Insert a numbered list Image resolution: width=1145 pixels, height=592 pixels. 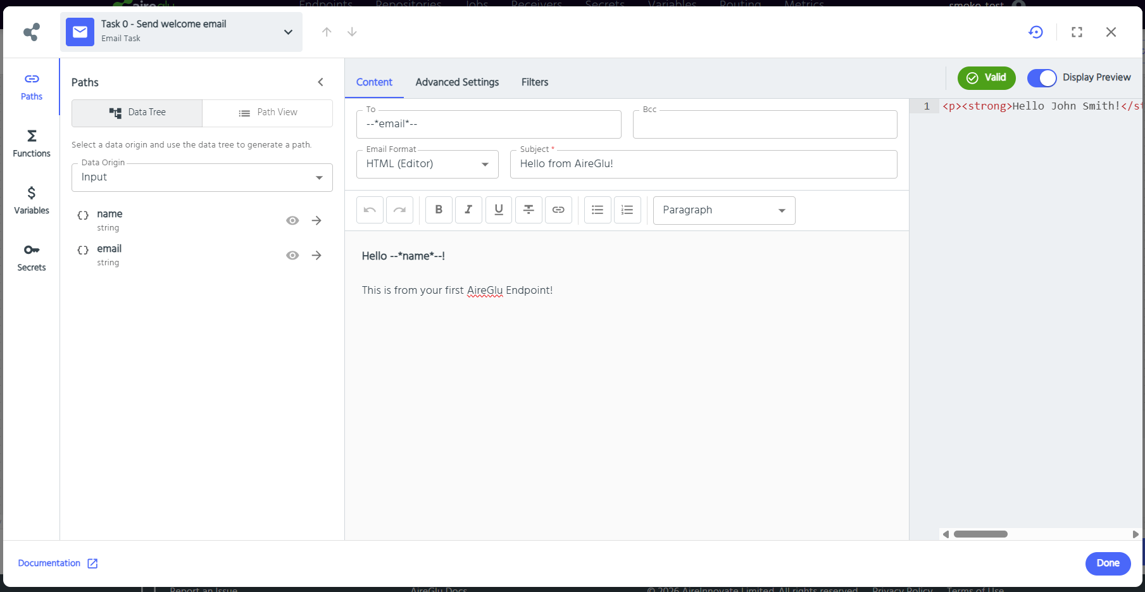click(x=627, y=210)
